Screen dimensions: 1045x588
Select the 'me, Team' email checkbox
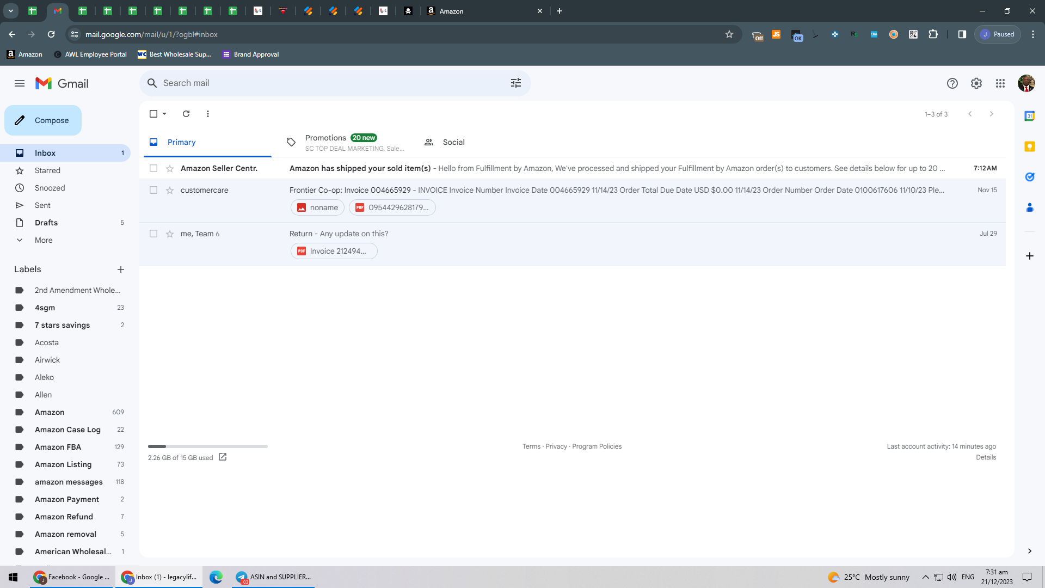(x=153, y=234)
